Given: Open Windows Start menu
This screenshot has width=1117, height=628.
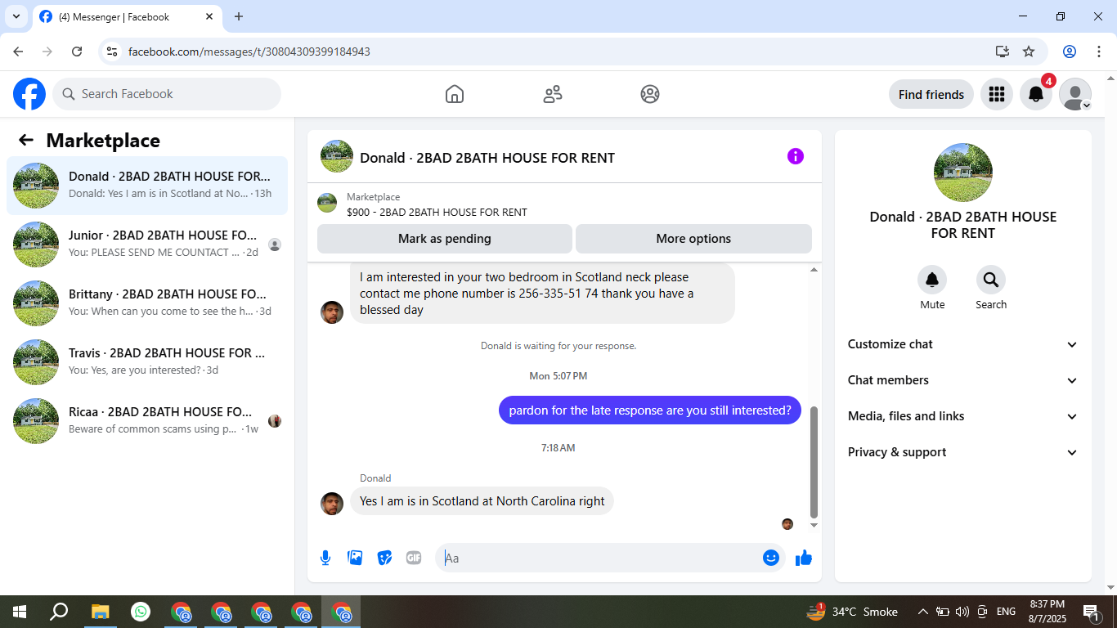Looking at the screenshot, I should click(19, 612).
